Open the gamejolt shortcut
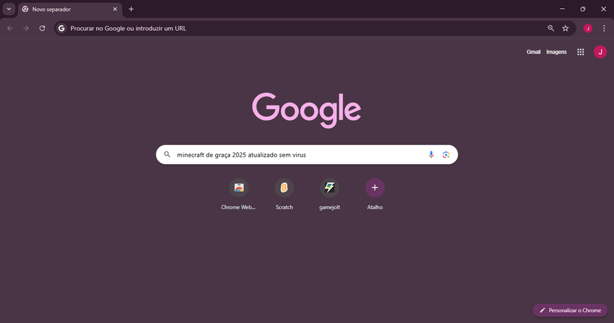Viewport: 614px width, 323px height. [330, 195]
